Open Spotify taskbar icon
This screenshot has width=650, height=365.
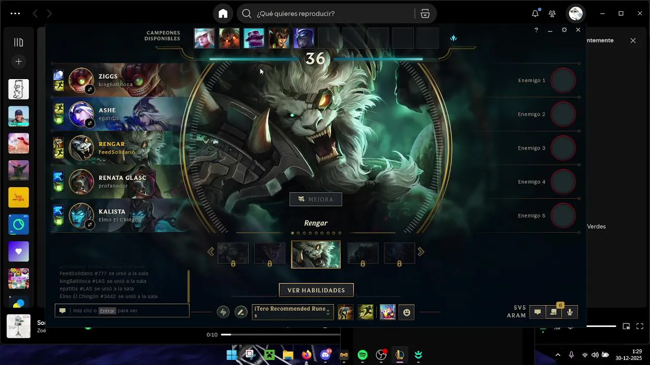[363, 355]
